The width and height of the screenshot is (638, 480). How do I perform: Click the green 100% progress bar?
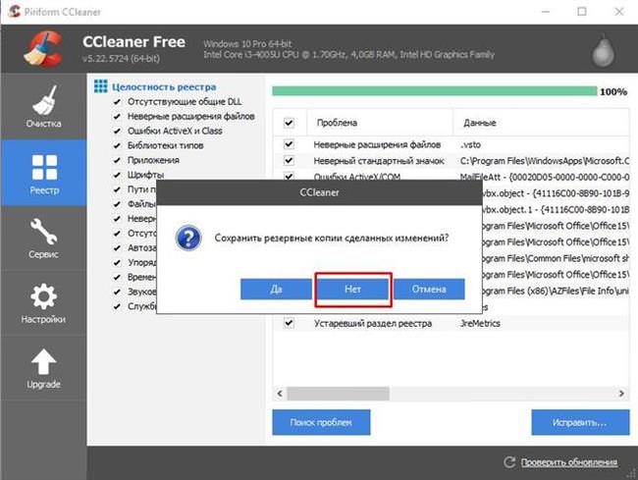435,91
